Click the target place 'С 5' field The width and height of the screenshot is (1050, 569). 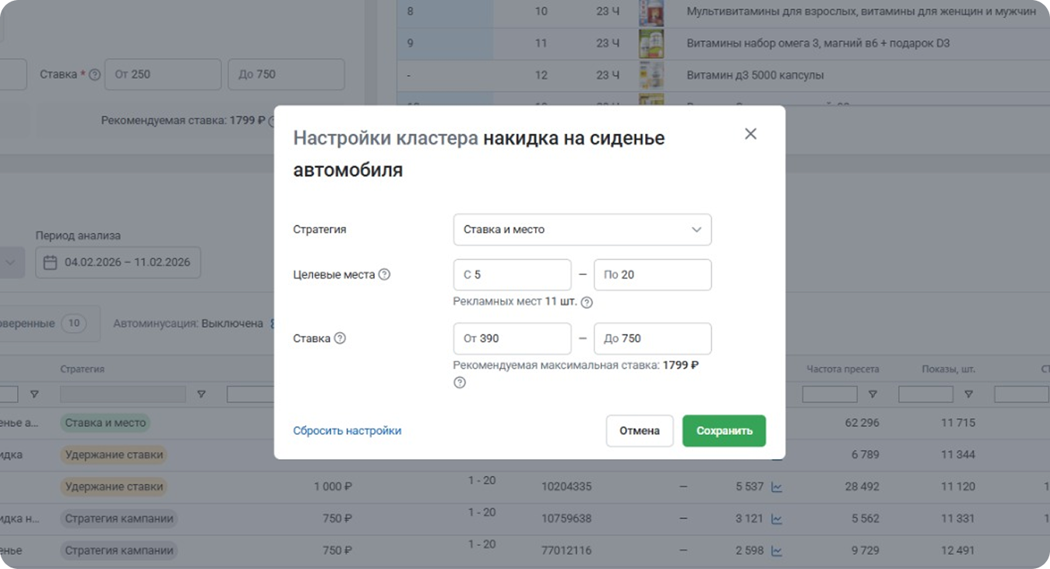pos(512,275)
